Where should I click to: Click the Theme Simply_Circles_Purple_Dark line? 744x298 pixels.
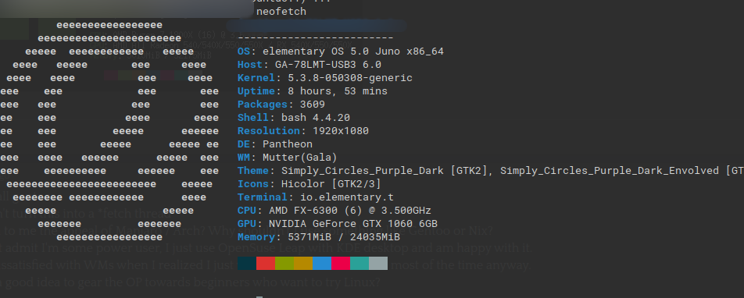click(491, 171)
